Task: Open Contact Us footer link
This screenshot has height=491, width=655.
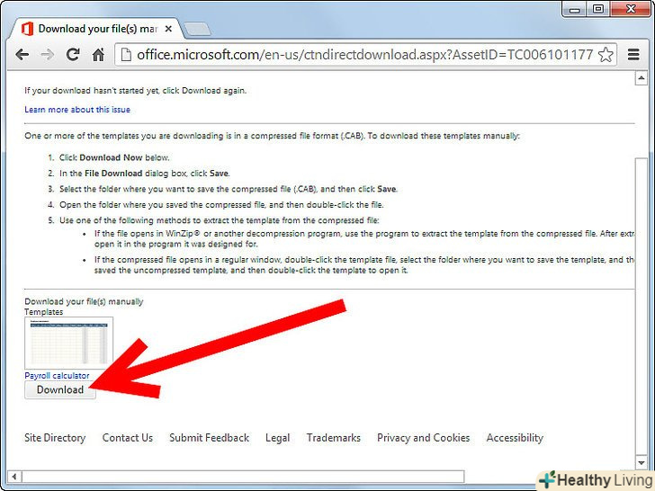Action: [128, 438]
